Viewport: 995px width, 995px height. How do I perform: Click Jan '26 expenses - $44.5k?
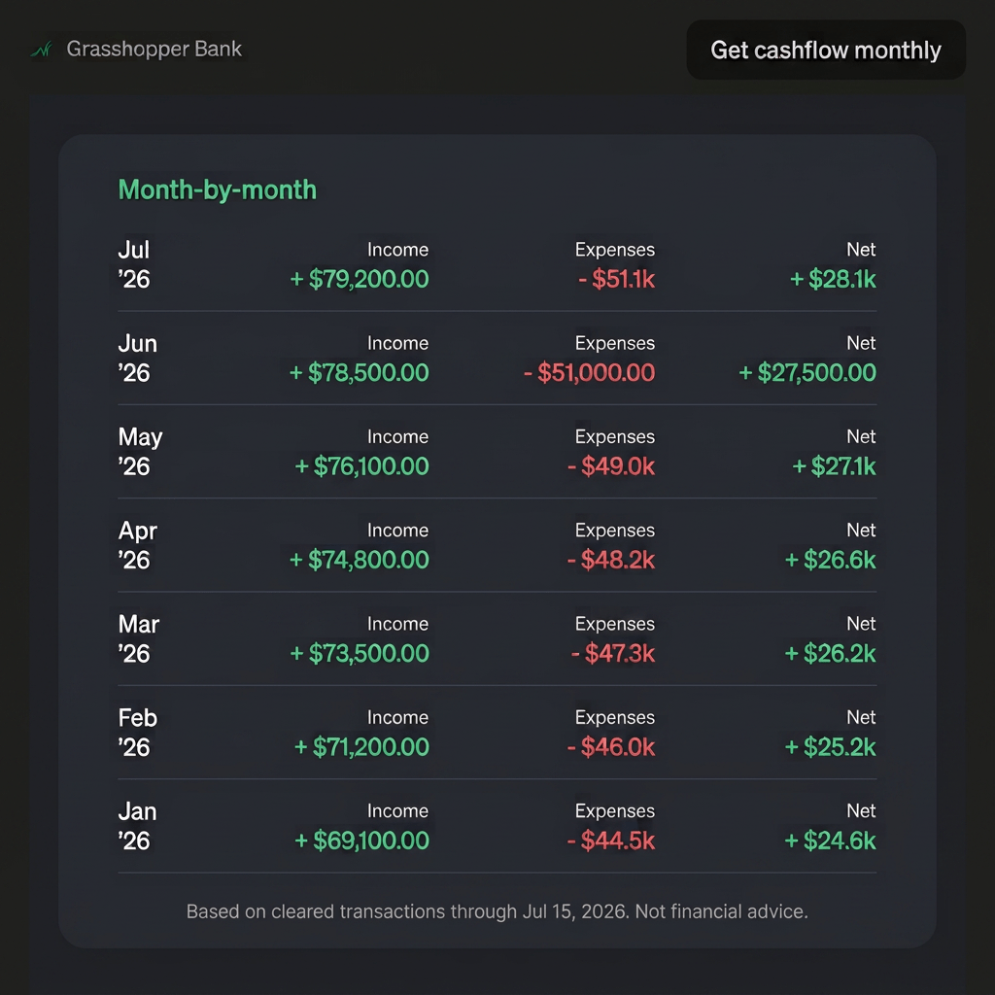pyautogui.click(x=611, y=841)
